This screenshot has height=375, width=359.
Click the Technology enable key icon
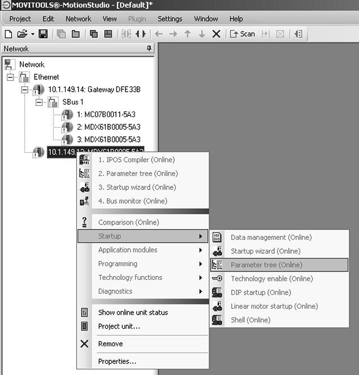pos(217,278)
